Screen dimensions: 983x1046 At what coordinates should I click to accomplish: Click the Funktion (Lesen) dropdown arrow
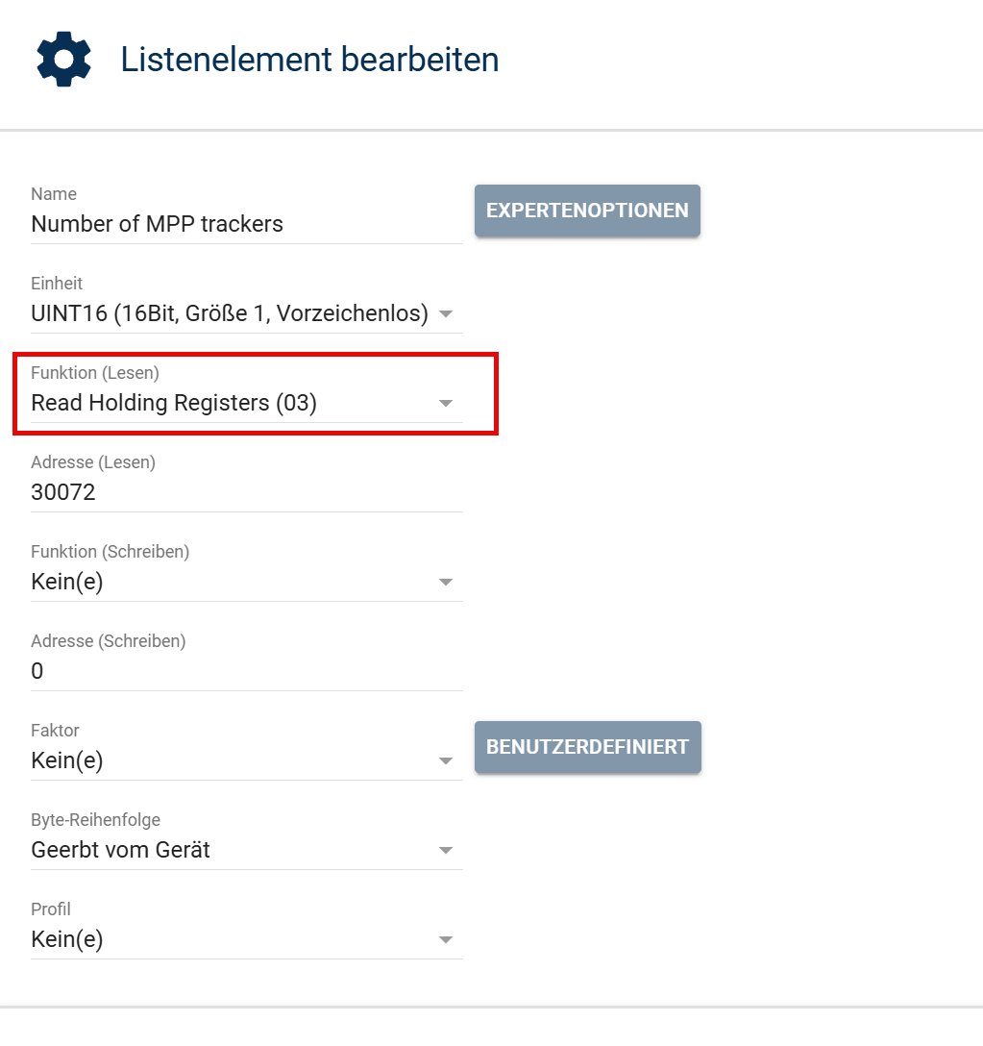point(445,404)
